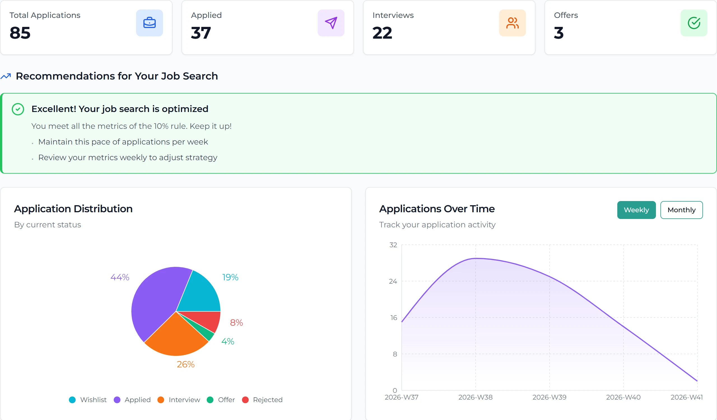Click the Applied count 37
Screen dimensions: 717x420
pos(201,33)
